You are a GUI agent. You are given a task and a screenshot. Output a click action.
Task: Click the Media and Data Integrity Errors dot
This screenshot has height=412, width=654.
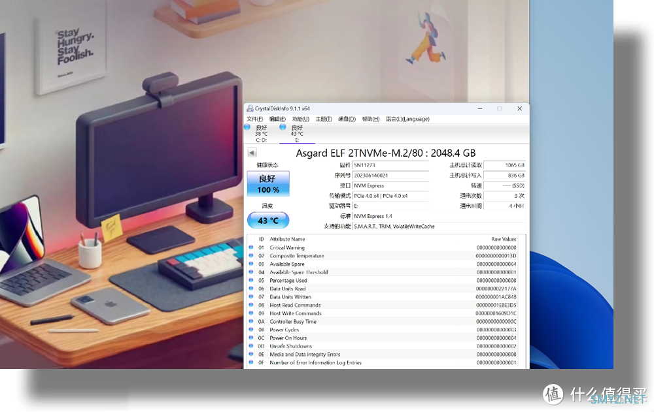coord(251,354)
